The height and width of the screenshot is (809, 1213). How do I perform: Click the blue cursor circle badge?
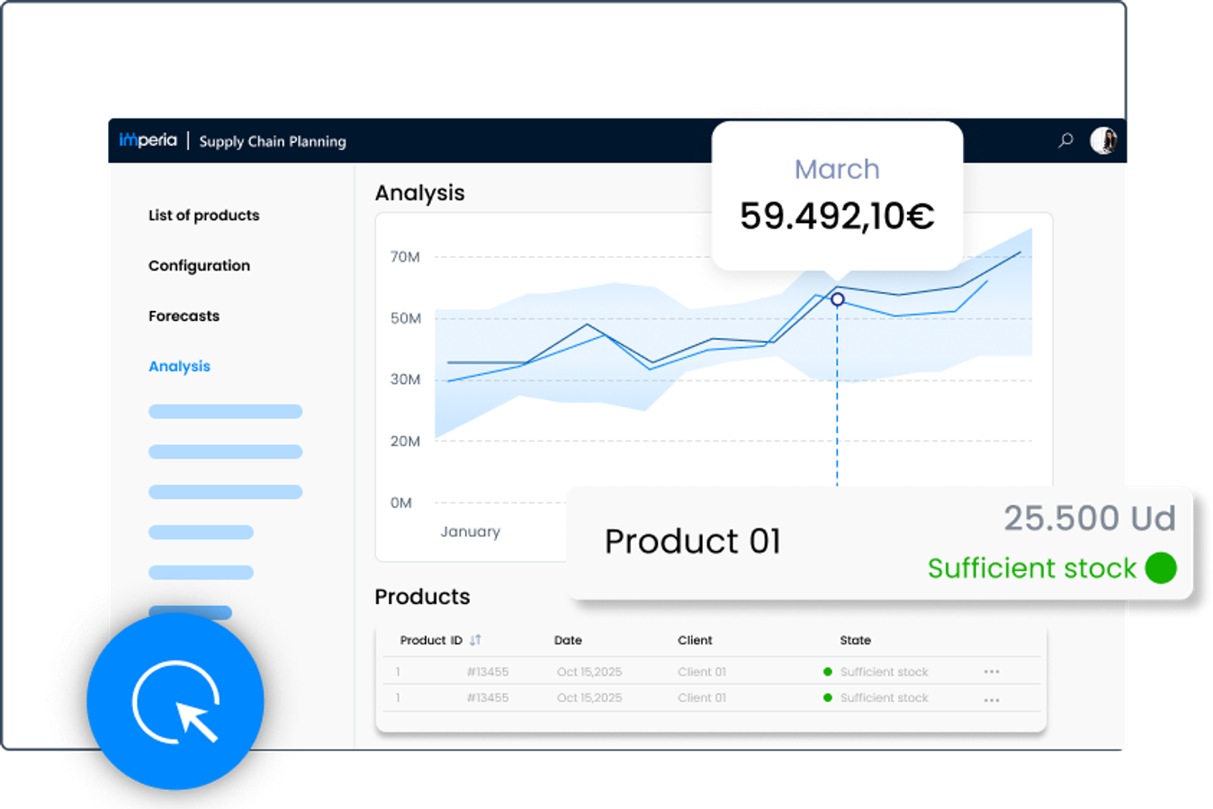[175, 702]
